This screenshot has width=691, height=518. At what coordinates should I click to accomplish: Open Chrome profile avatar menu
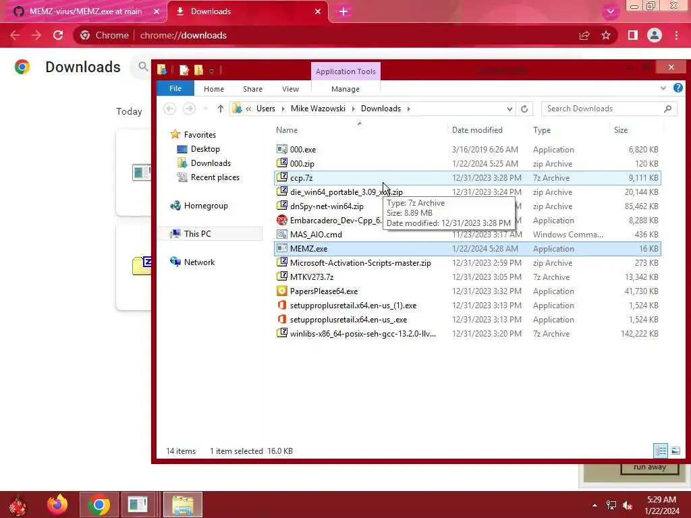(655, 35)
